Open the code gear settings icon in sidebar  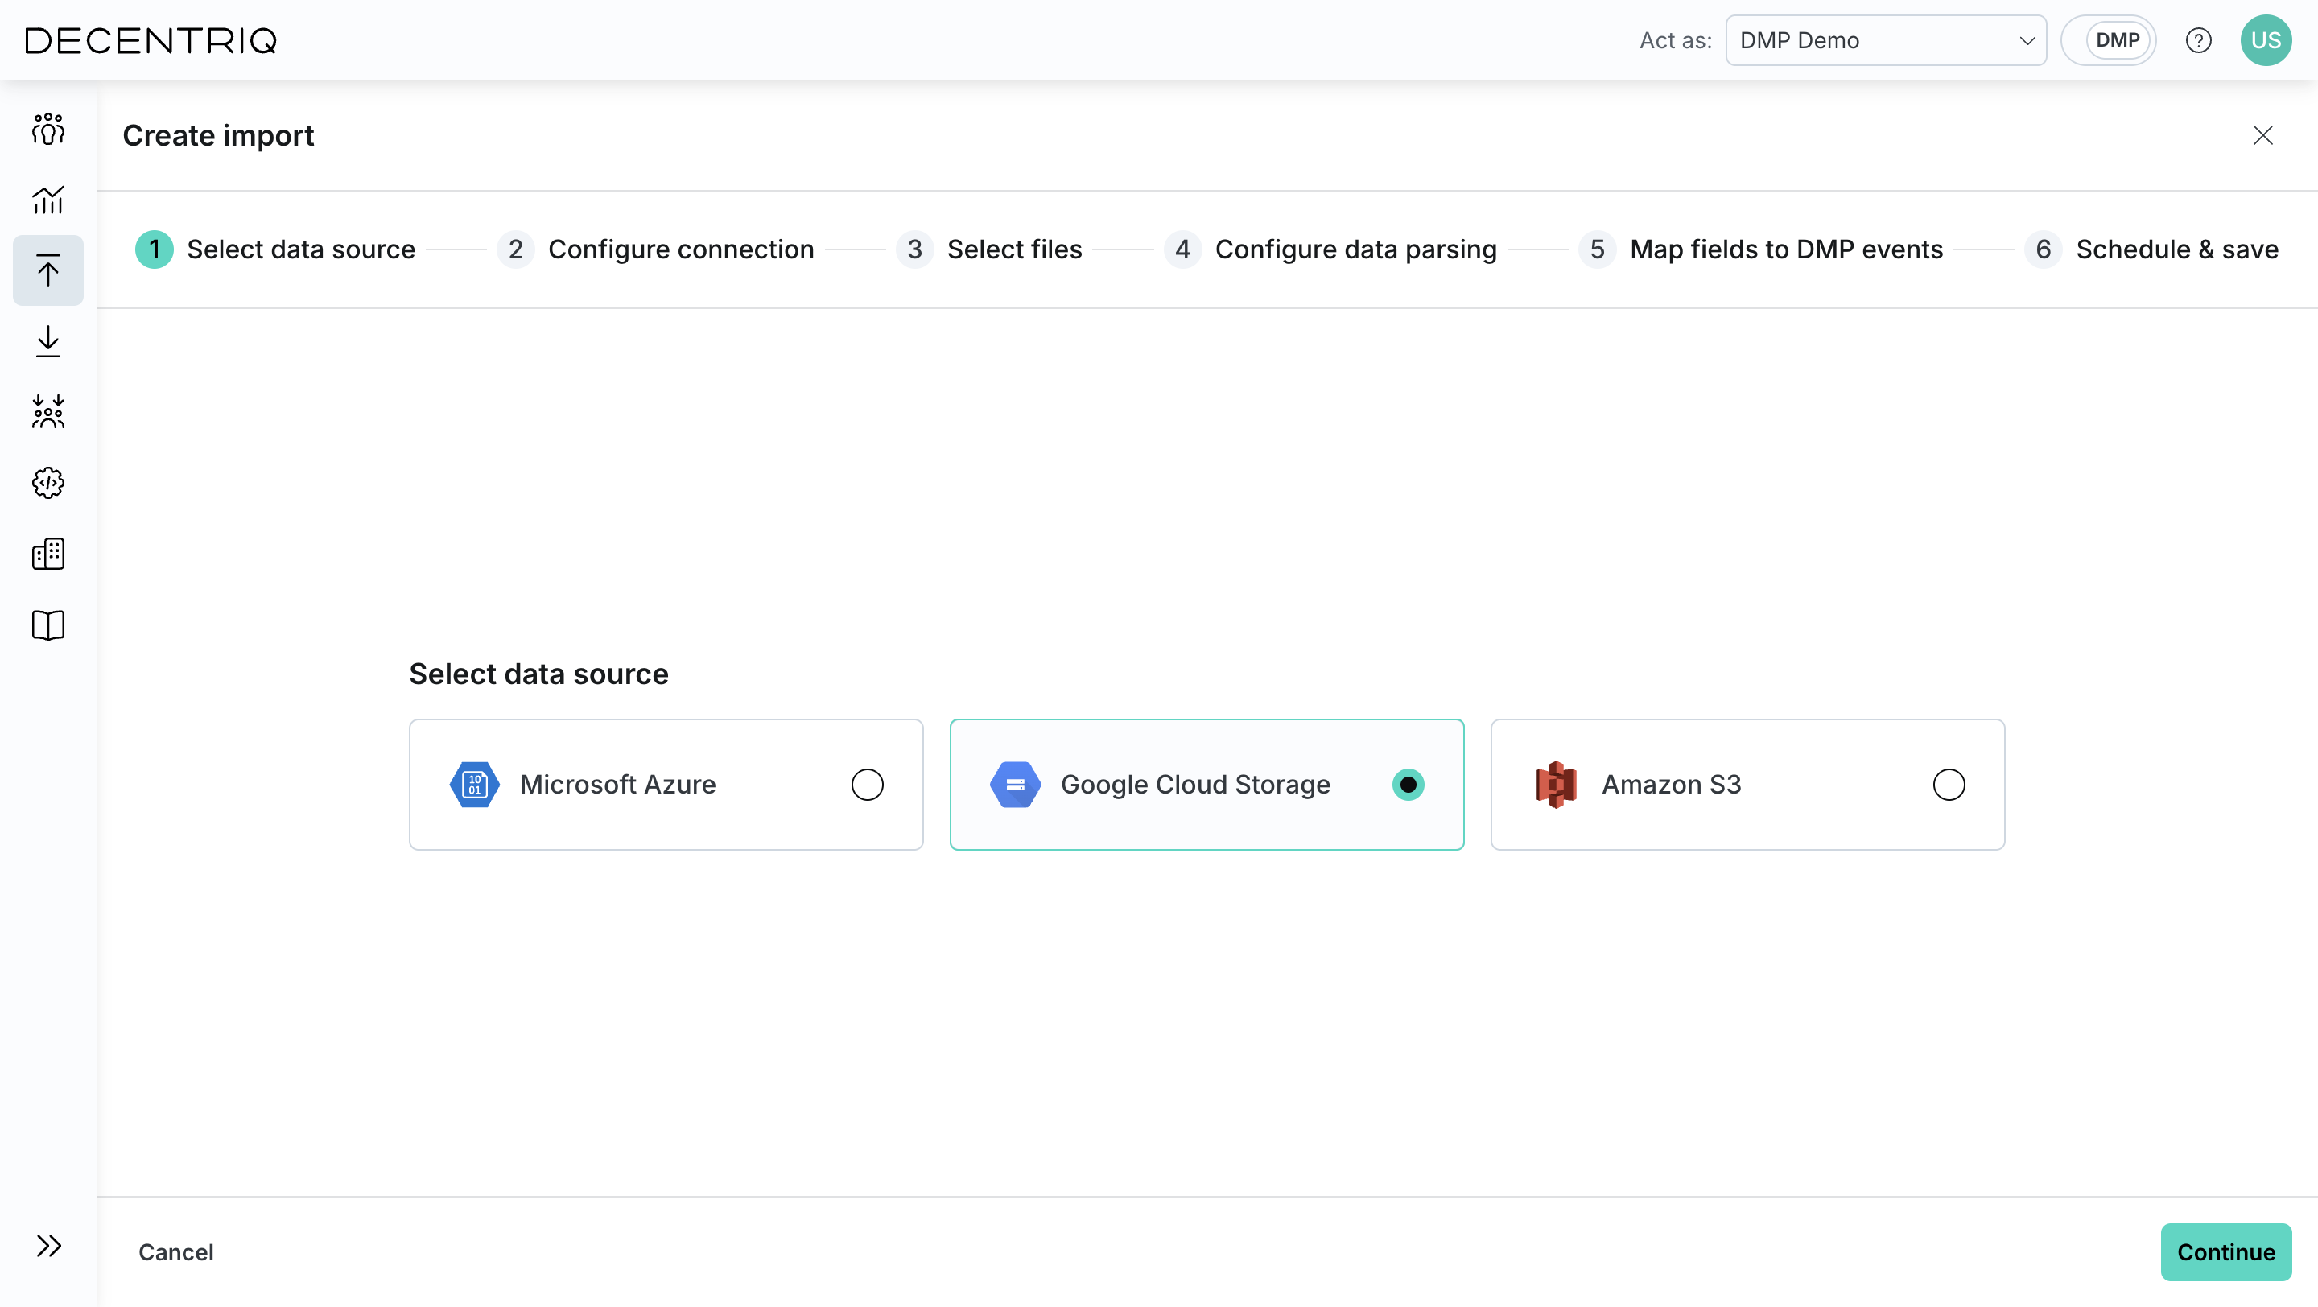point(47,483)
